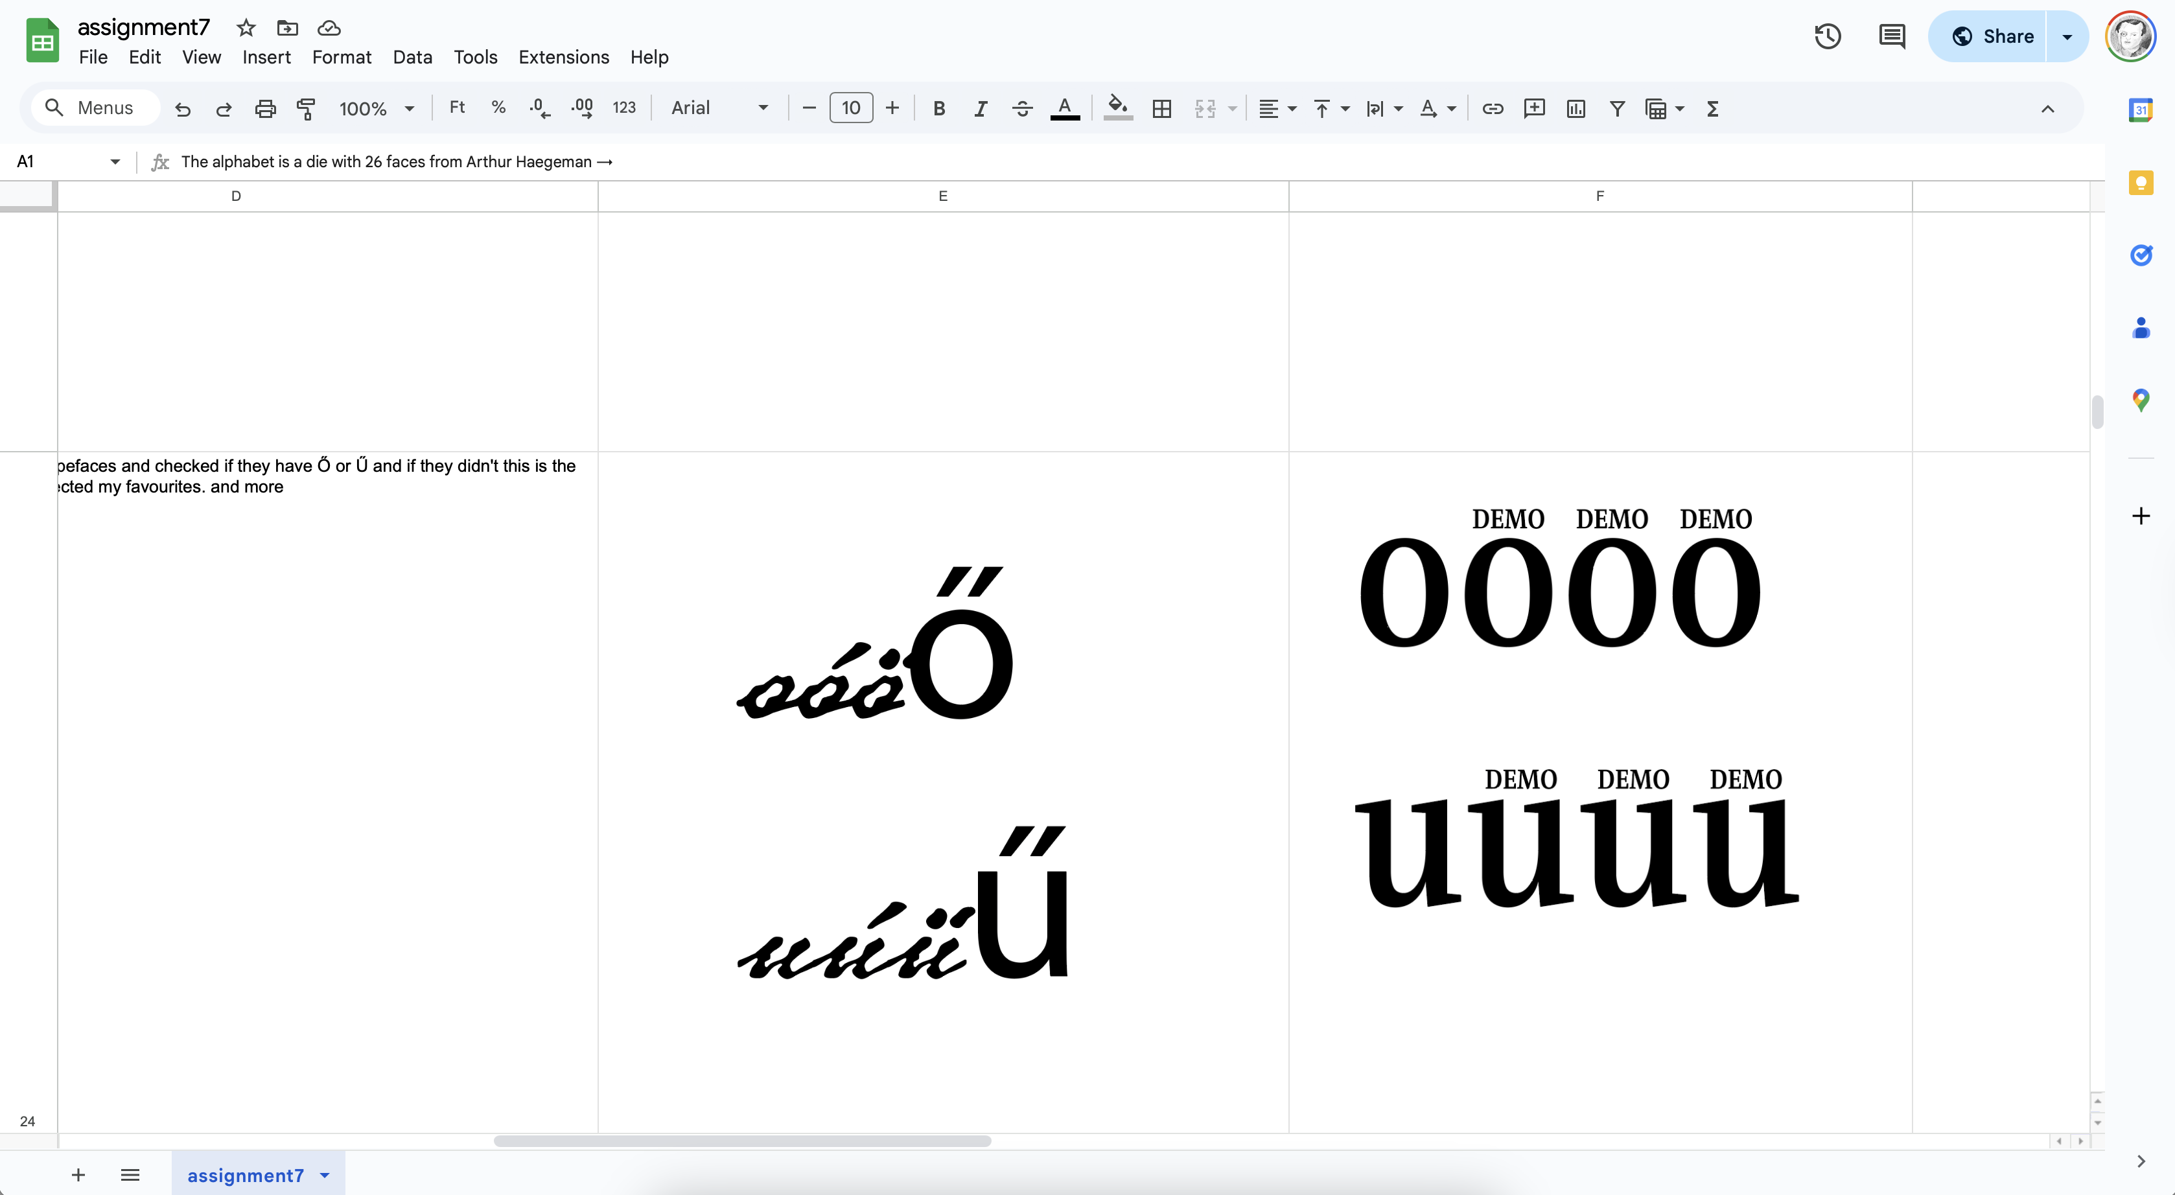Image resolution: width=2175 pixels, height=1195 pixels.
Task: Open the Functions sigma icon
Action: click(1712, 108)
